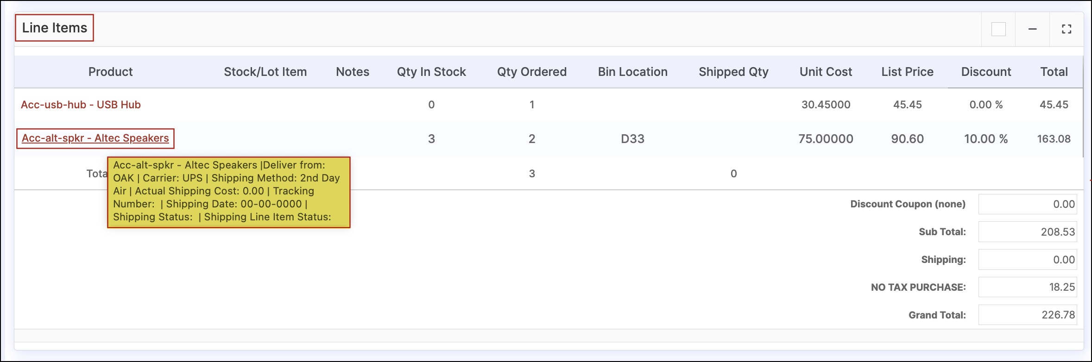Screen dimensions: 1092x362
Task: Sort by Unit Cost column header
Action: [826, 72]
